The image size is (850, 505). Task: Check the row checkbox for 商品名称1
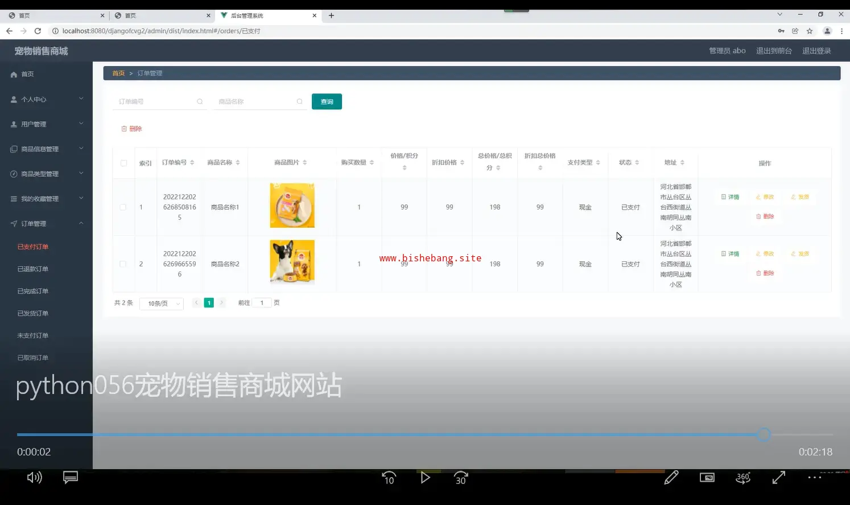pyautogui.click(x=123, y=207)
